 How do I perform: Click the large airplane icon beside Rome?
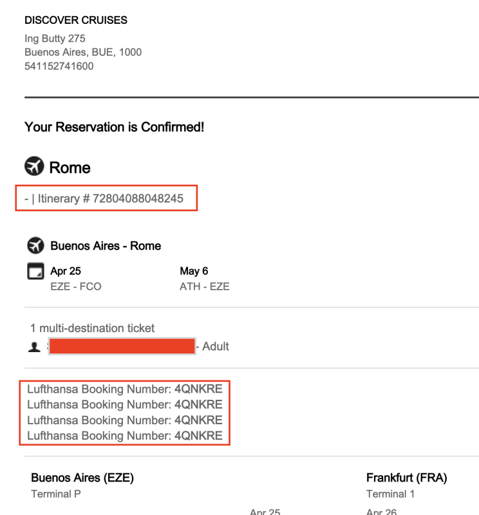[x=34, y=167]
